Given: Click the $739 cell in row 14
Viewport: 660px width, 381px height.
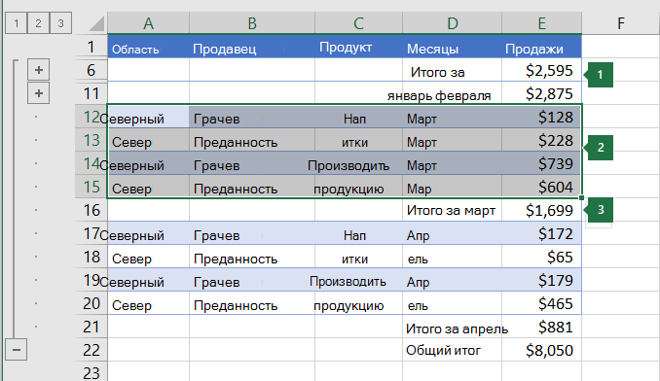Looking at the screenshot, I should [x=541, y=163].
